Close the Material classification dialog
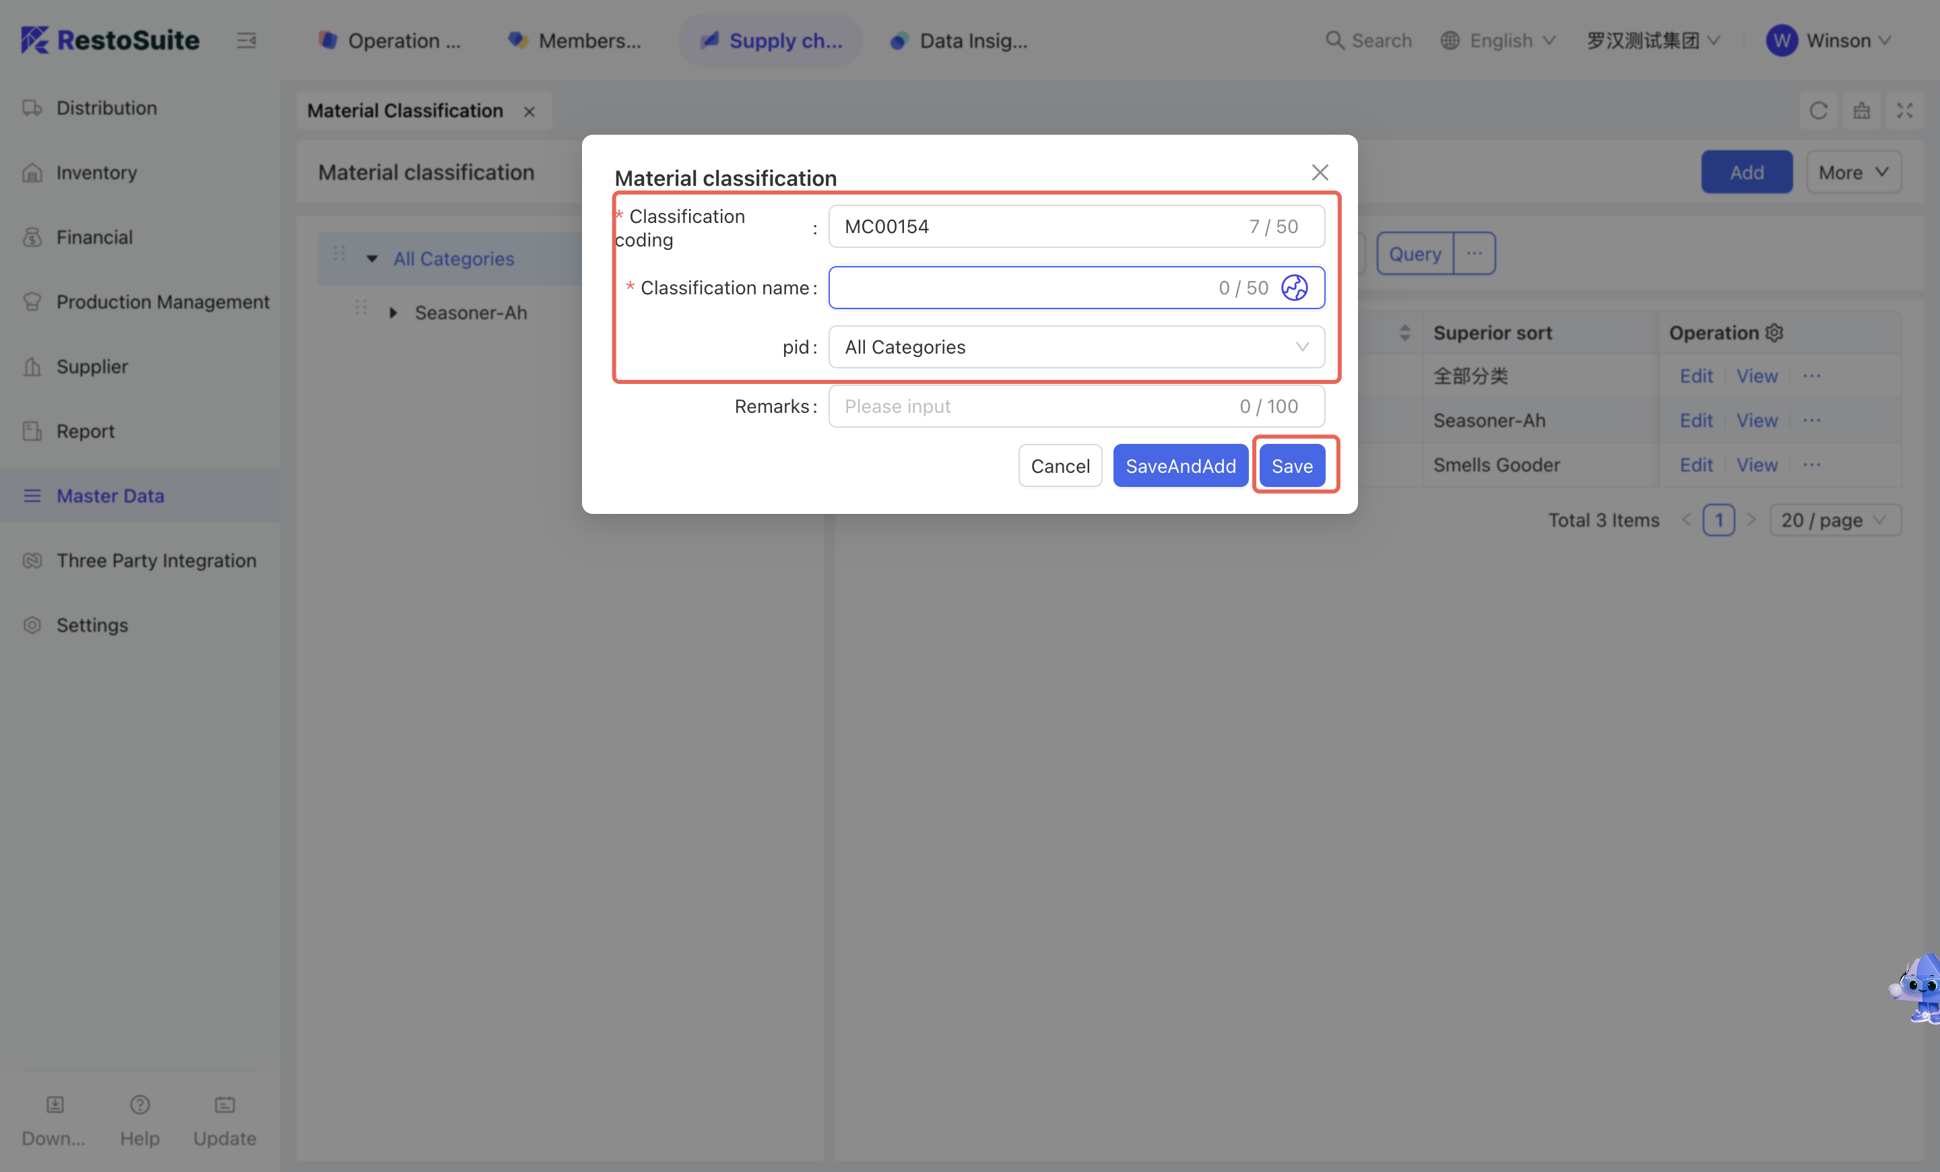This screenshot has height=1172, width=1940. coord(1320,172)
